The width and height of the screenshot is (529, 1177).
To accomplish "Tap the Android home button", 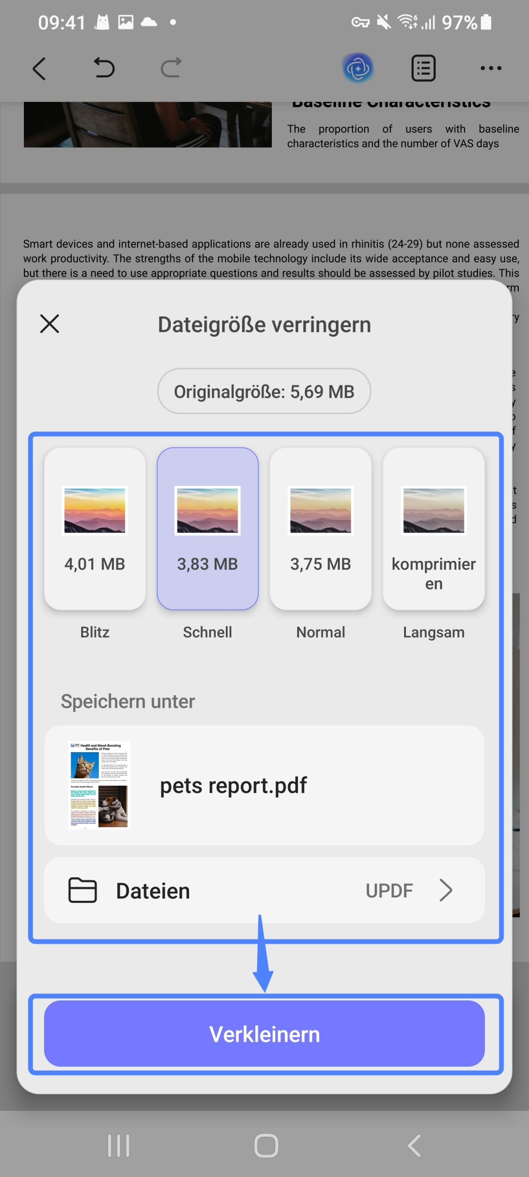I will pyautogui.click(x=266, y=1146).
